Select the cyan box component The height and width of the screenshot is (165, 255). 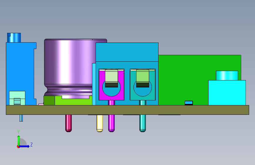coord(227,92)
